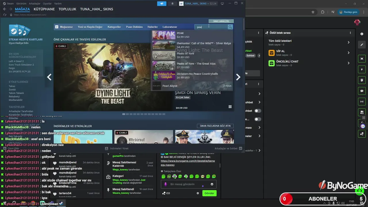
Task: Select Peaks of Yore $9.89 suggestion
Action: [x=192, y=55]
